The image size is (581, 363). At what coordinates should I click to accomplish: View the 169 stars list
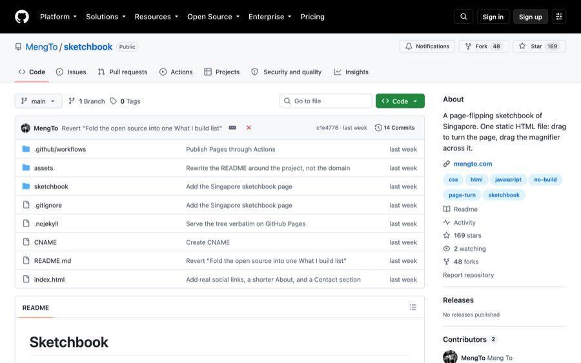coord(462,236)
